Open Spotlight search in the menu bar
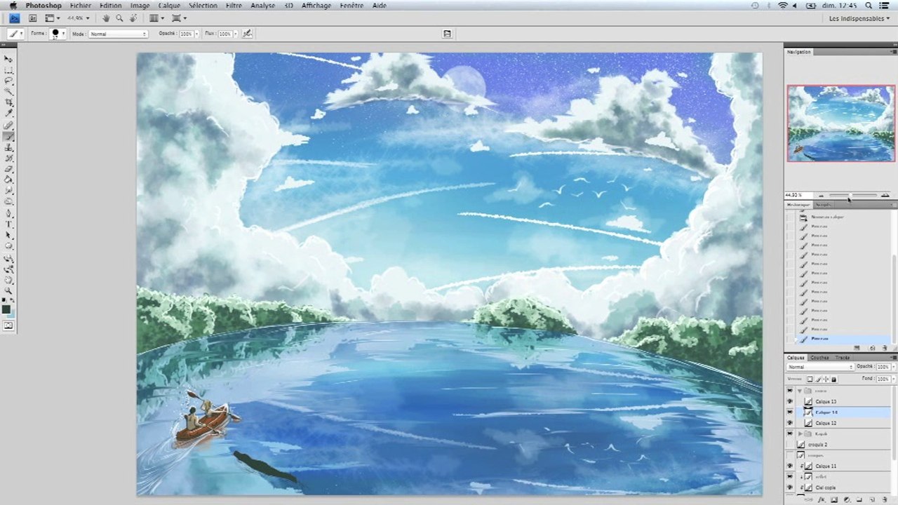Viewport: 898px width, 505px height. pos(869,6)
